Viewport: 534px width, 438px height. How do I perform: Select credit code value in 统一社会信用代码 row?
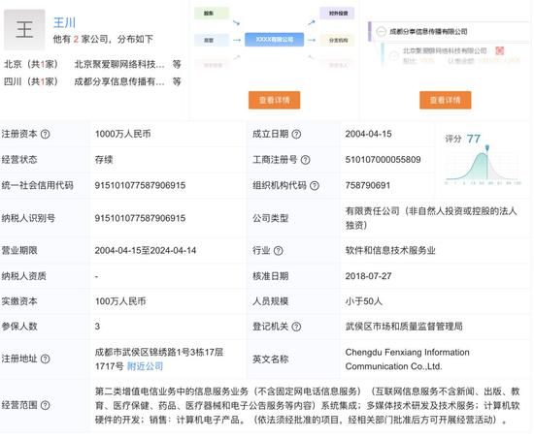tap(140, 185)
